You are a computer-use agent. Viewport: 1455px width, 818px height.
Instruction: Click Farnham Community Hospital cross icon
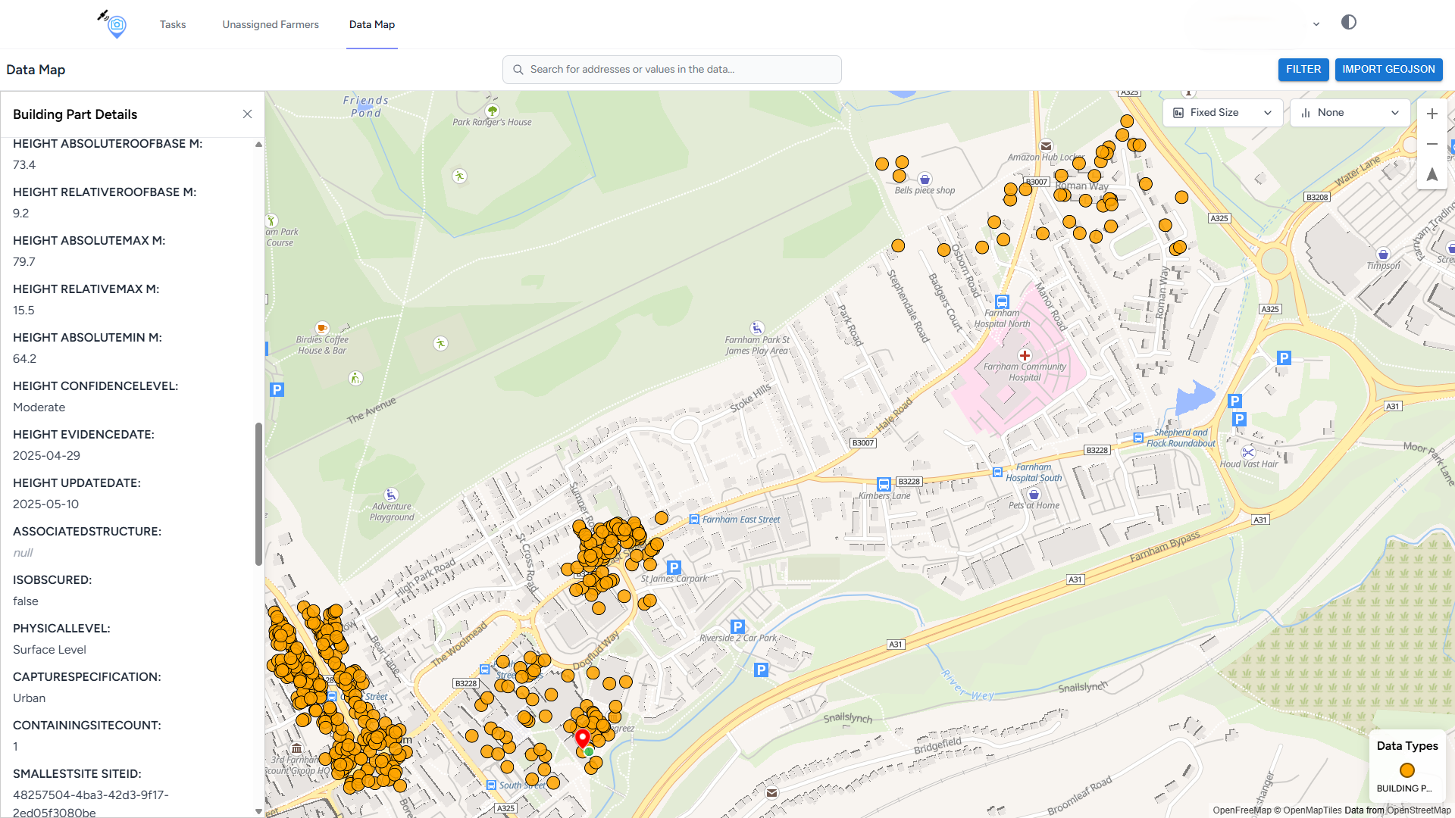[1025, 355]
